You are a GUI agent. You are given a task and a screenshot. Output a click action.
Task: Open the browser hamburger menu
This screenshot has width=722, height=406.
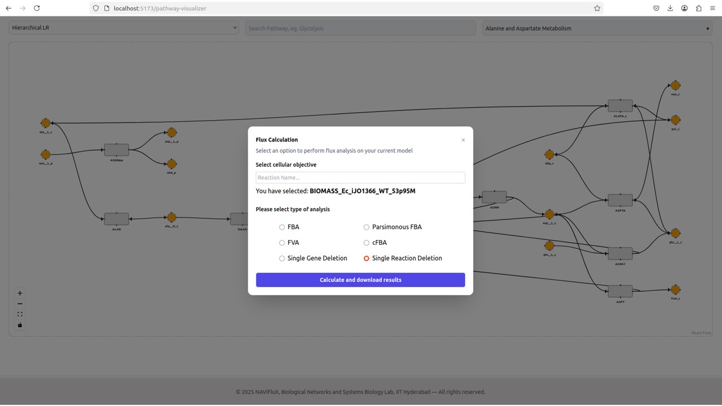click(x=712, y=8)
